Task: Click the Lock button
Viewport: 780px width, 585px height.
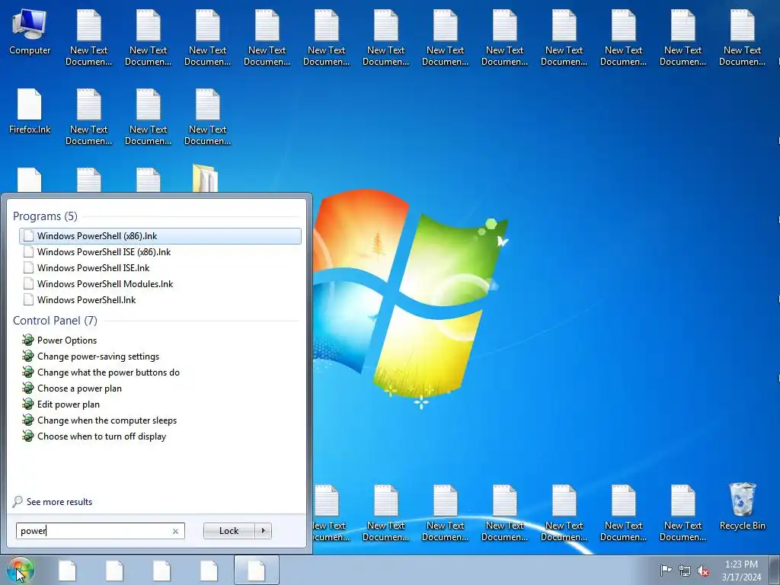Action: (229, 531)
